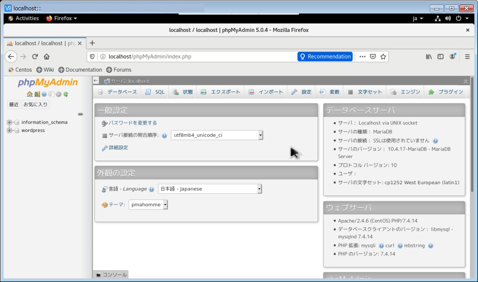Open the エクスポート tab

(x=220, y=92)
